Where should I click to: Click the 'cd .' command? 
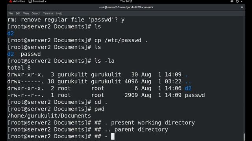(x=101, y=102)
